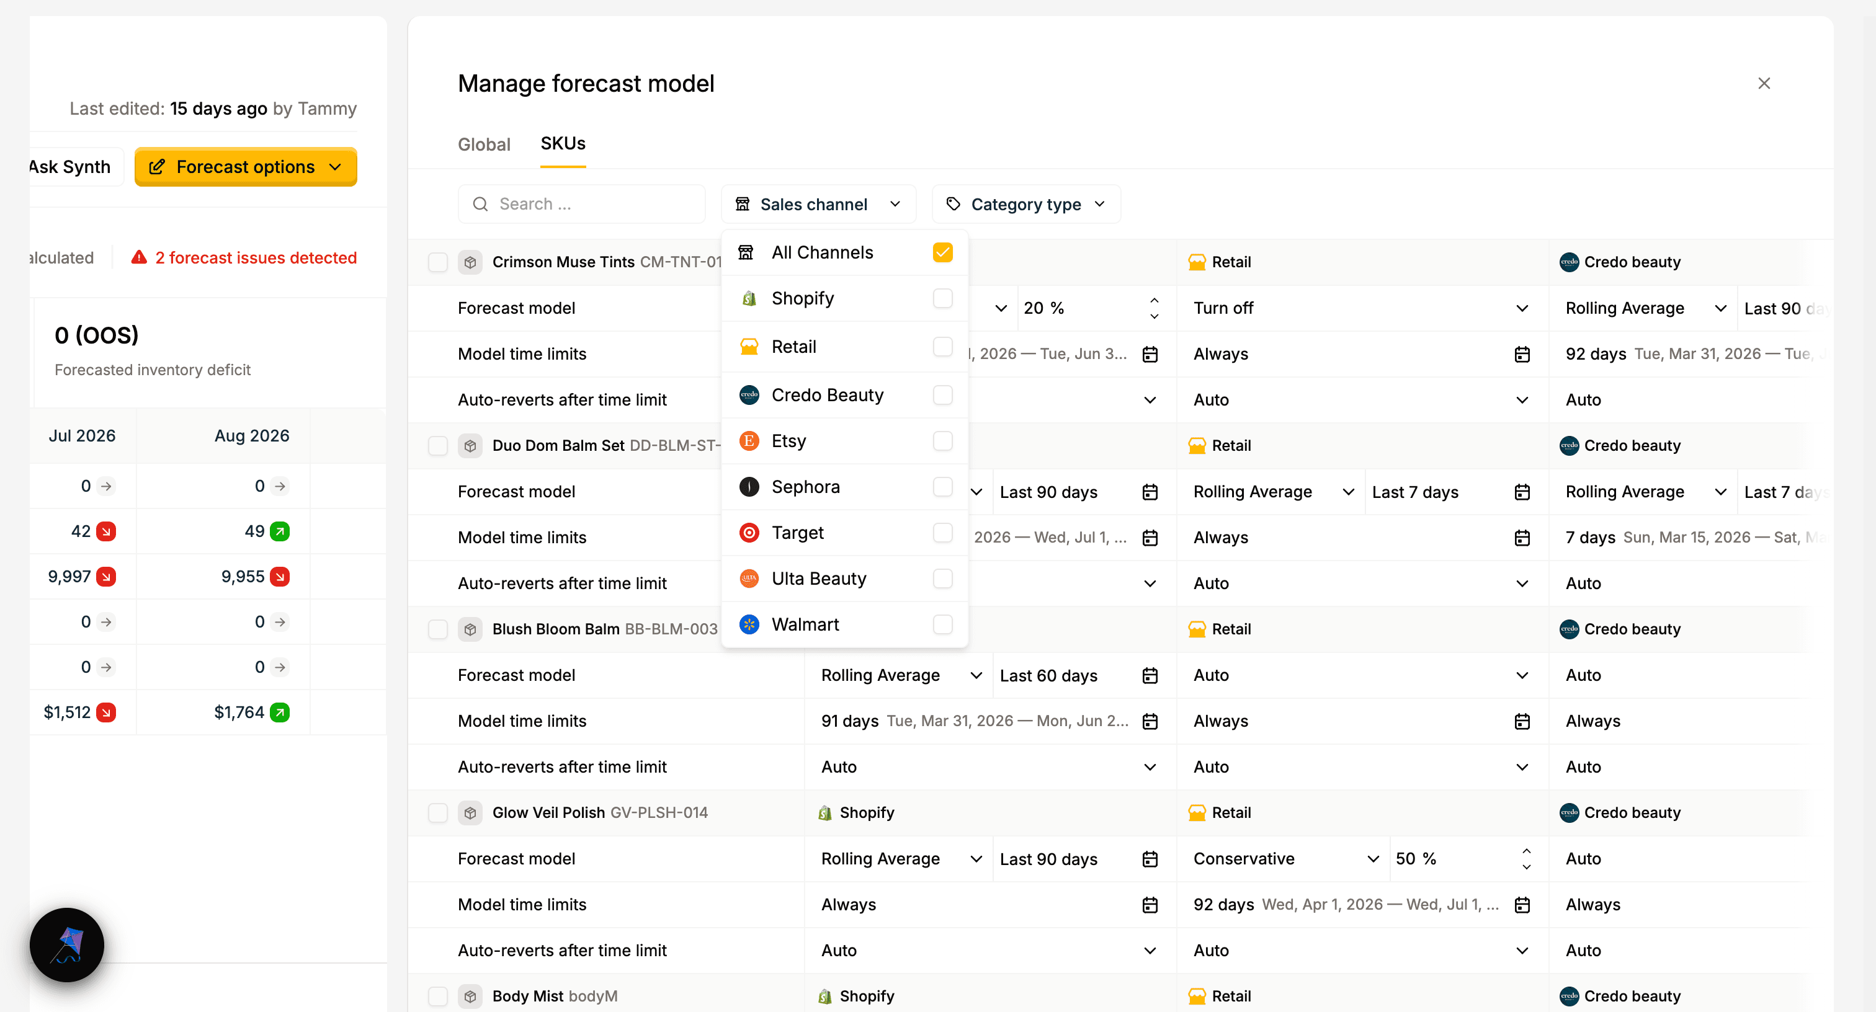Click the green up-trend badge next to $1,764
Screen dimensions: 1876x1012
tap(280, 712)
